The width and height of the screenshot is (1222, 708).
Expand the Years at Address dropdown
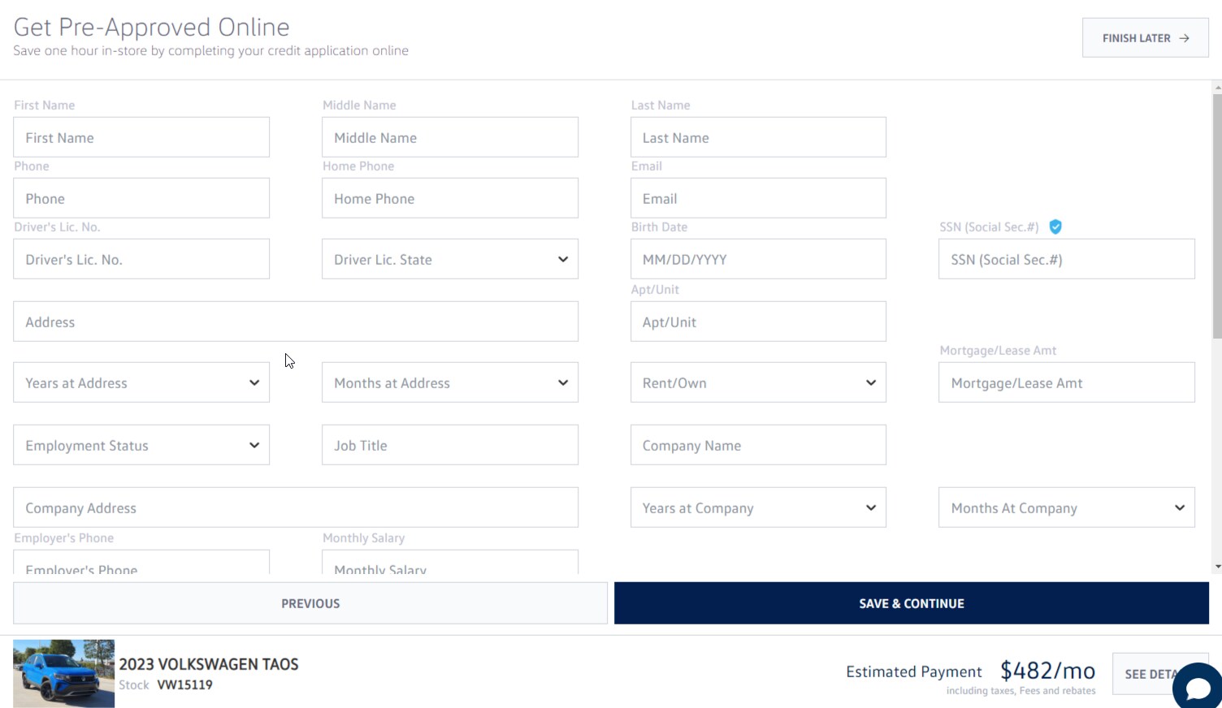141,383
